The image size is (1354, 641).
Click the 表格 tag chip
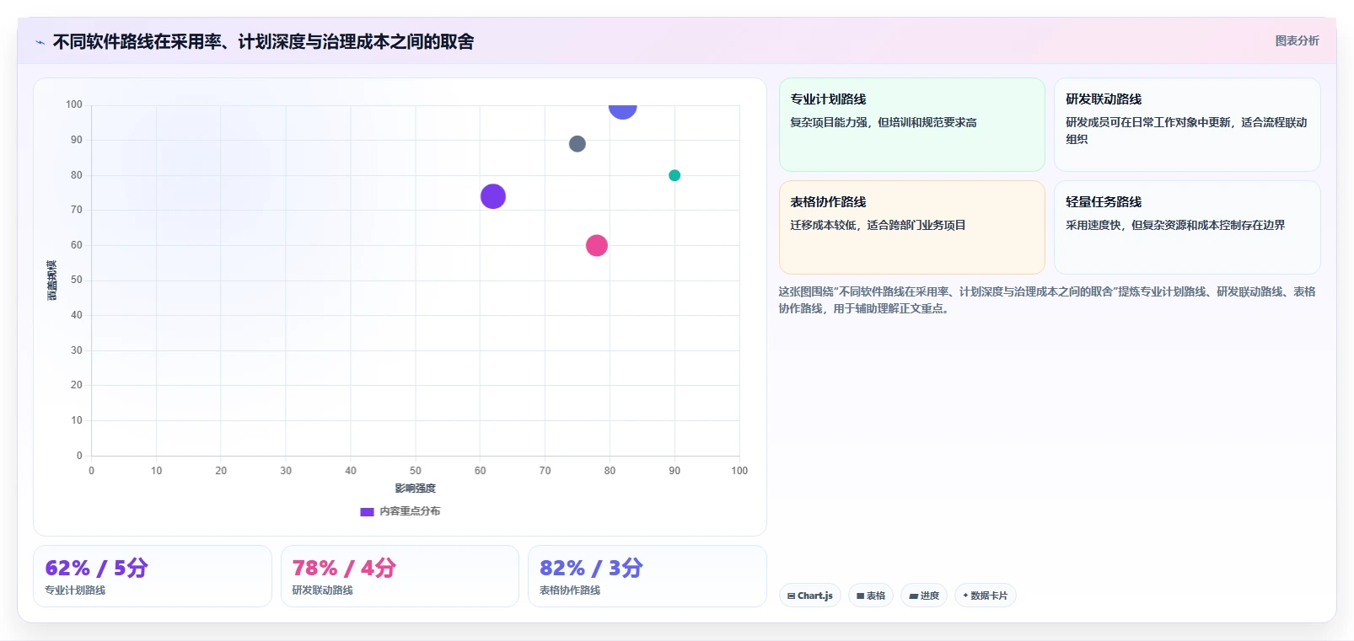tap(871, 596)
